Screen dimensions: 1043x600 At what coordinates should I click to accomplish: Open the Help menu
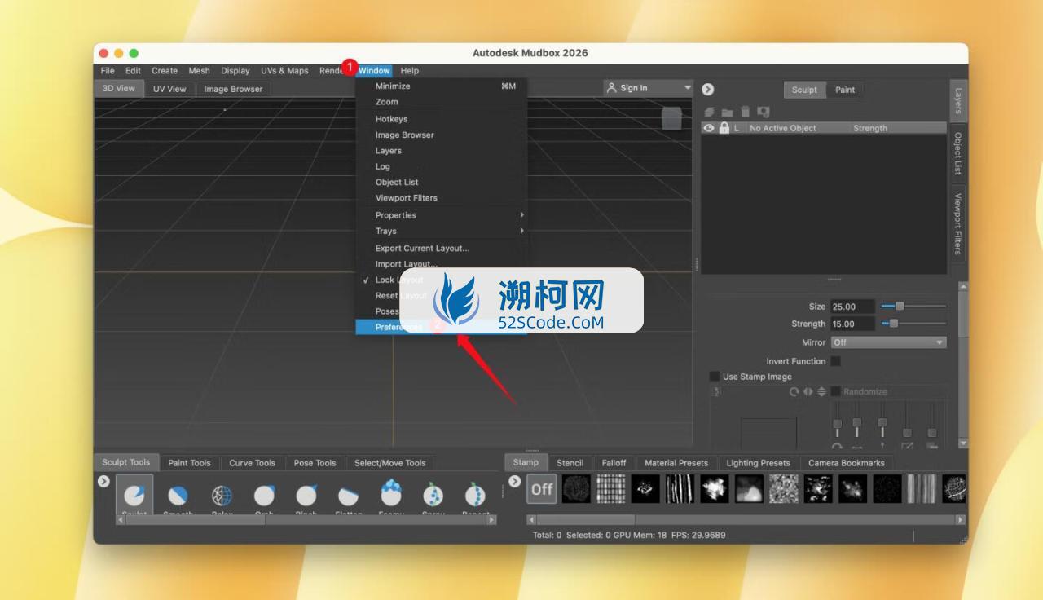[x=409, y=71]
